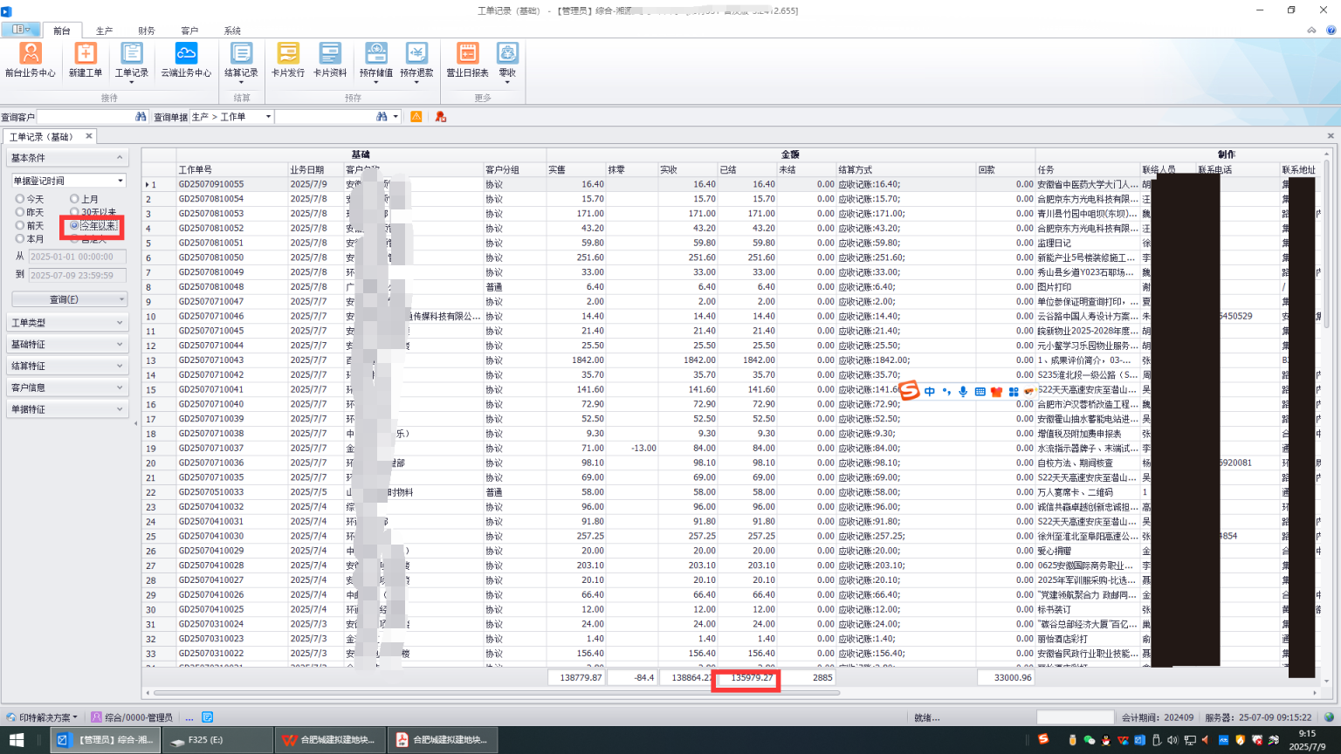Click the 查询单据 search input field
Image resolution: width=1341 pixels, height=754 pixels.
click(x=325, y=116)
